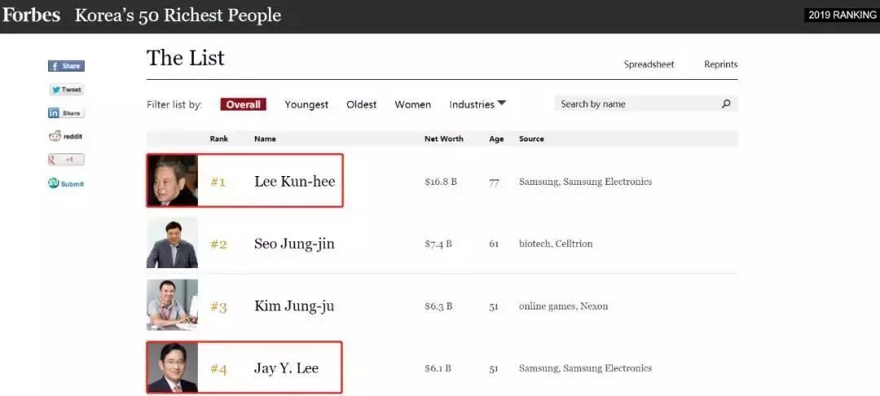Click Korea's 50 Richest People title

[178, 15]
